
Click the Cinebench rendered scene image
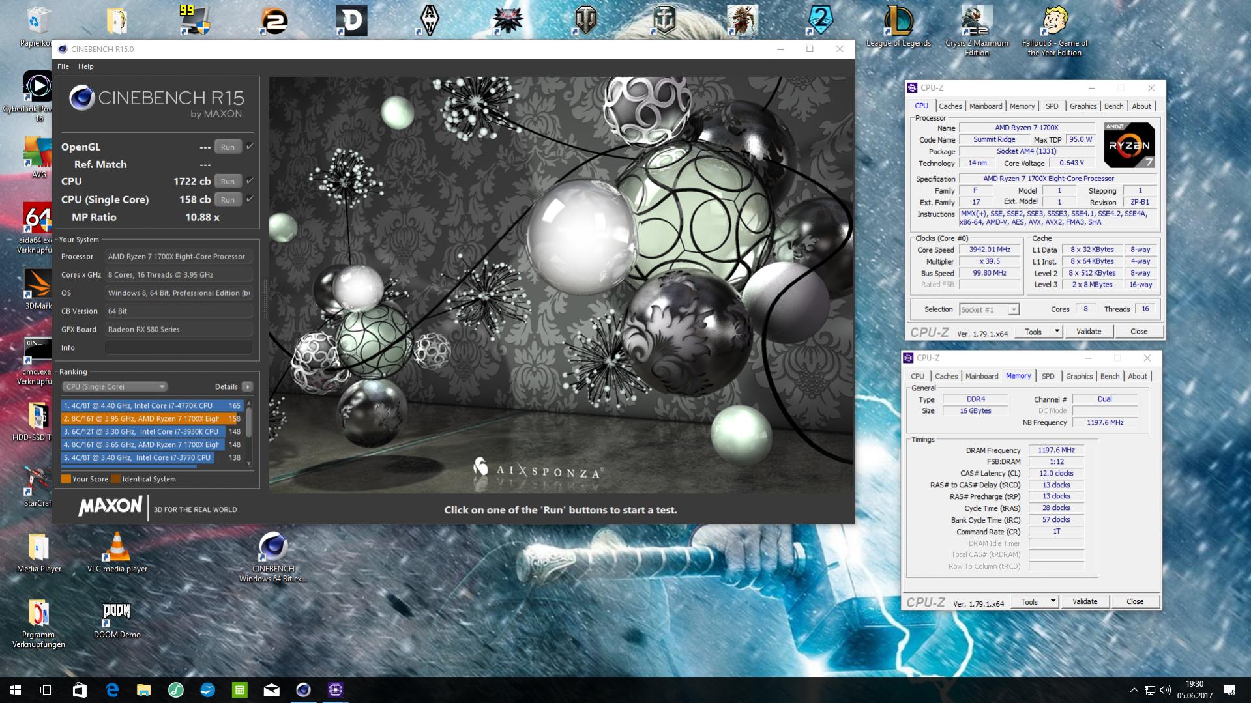561,285
